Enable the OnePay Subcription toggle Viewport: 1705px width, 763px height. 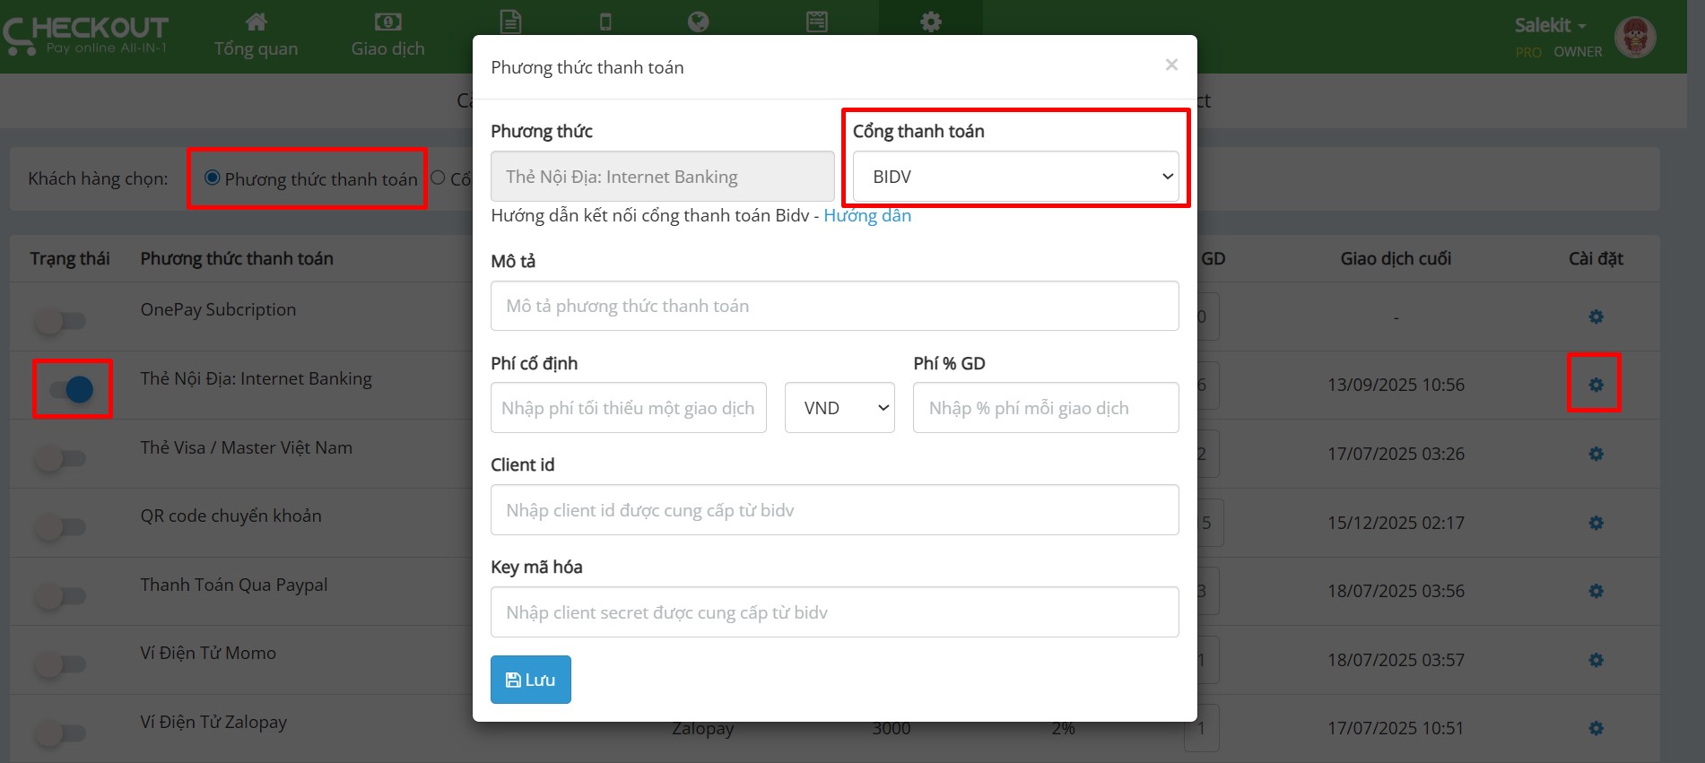(x=61, y=320)
